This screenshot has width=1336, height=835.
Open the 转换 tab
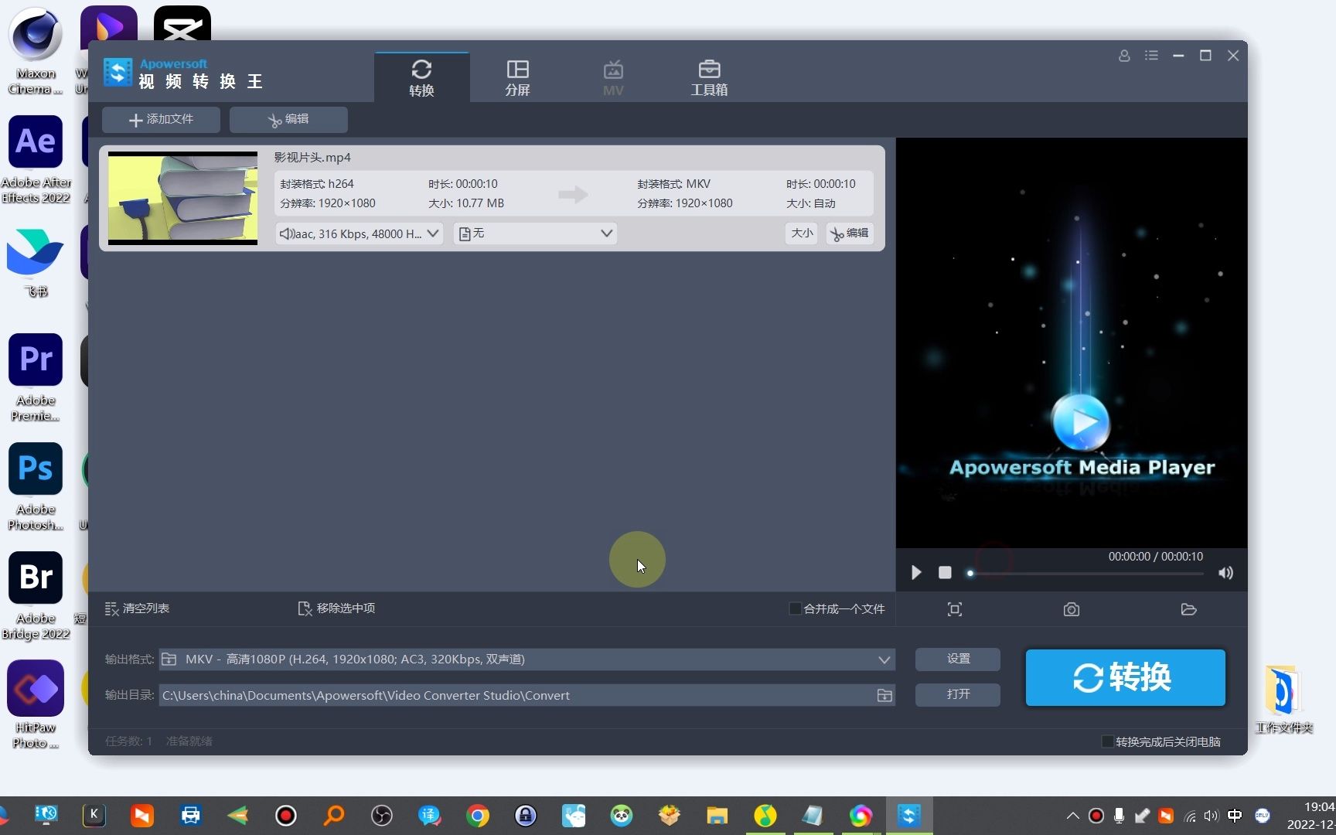tap(421, 77)
